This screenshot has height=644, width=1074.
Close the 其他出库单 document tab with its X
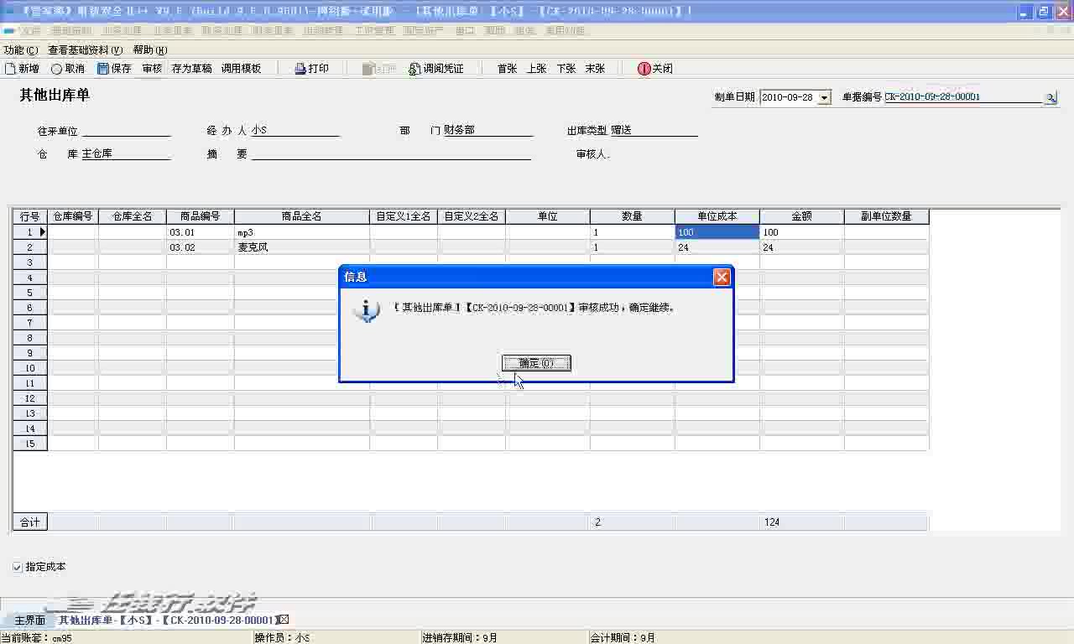coord(284,620)
